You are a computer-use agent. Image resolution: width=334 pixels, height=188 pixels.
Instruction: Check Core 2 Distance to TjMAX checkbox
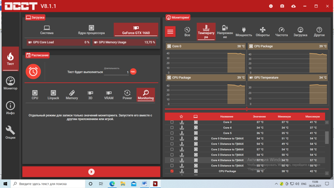172,150
